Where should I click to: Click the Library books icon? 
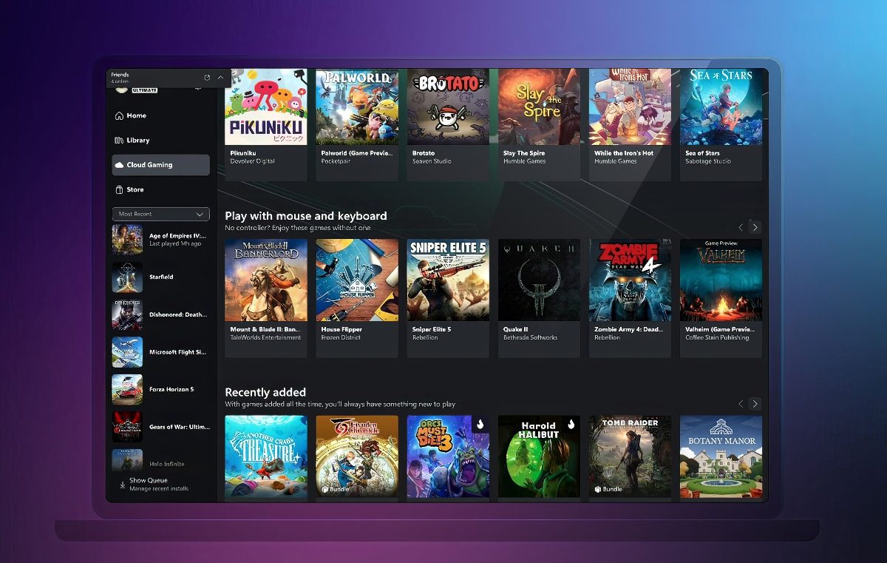[x=119, y=140]
